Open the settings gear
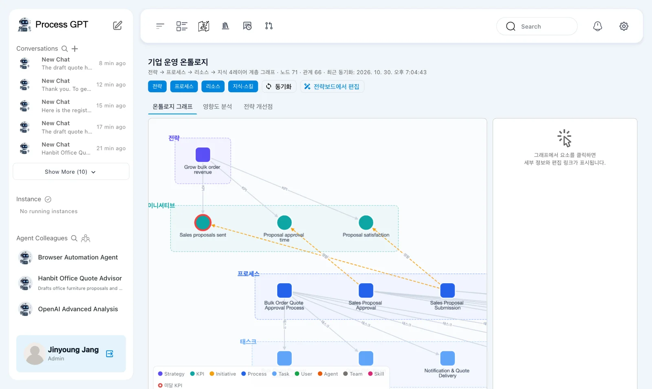 tap(624, 26)
